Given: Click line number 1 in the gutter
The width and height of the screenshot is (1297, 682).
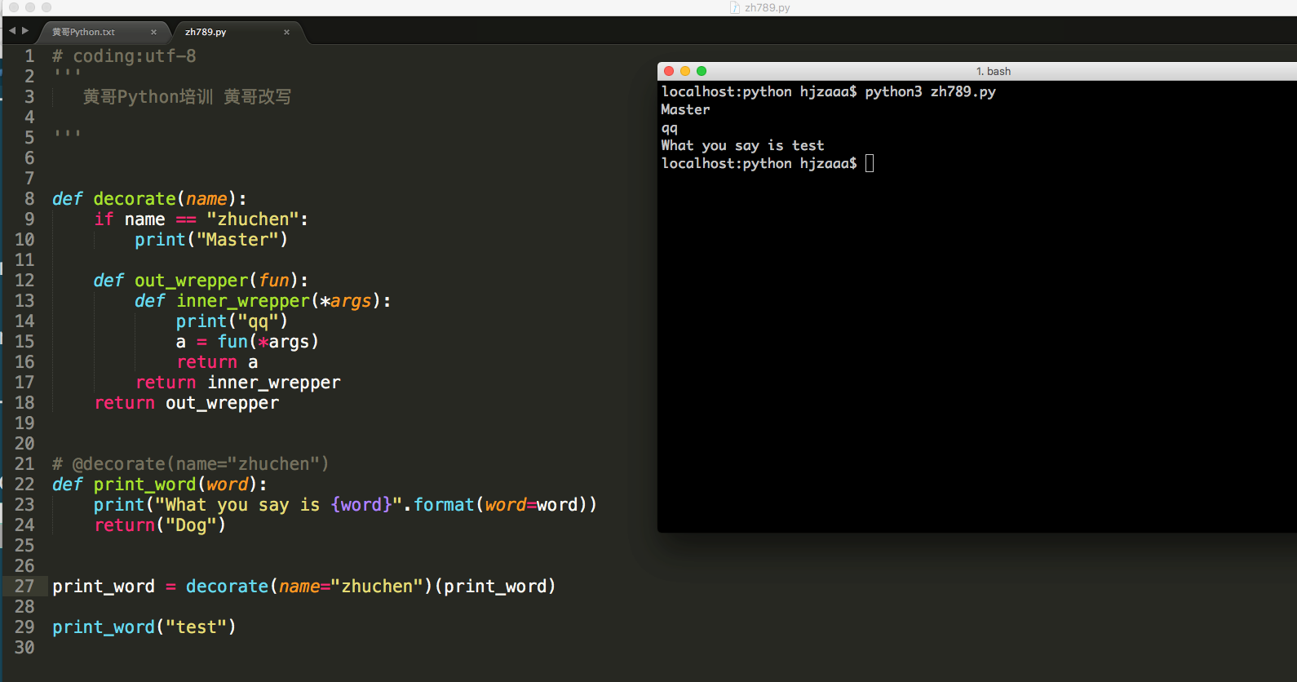Looking at the screenshot, I should 29,56.
